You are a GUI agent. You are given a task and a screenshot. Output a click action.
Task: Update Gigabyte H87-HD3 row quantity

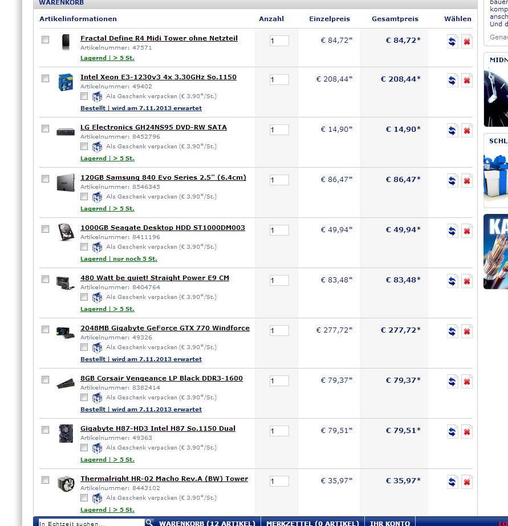[452, 432]
